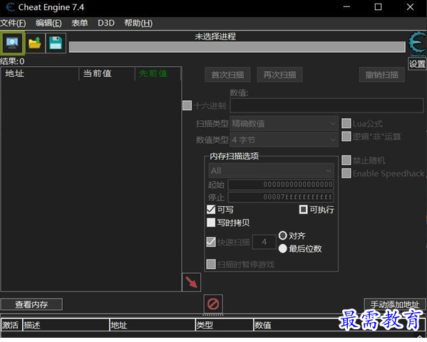Click 地址 column header in cheat table
Viewport: 427px width, 342px height.
pos(153,325)
